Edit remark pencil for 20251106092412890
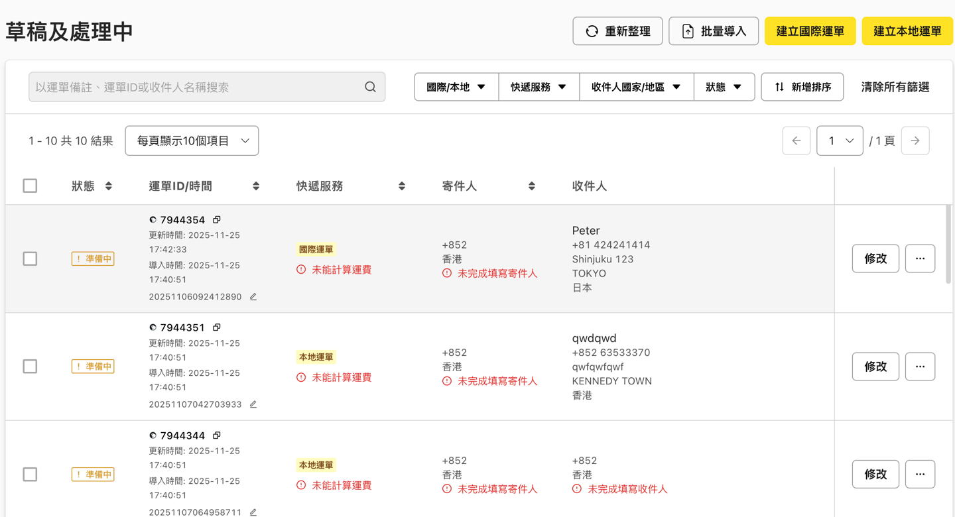The height and width of the screenshot is (517, 955). pyautogui.click(x=253, y=297)
